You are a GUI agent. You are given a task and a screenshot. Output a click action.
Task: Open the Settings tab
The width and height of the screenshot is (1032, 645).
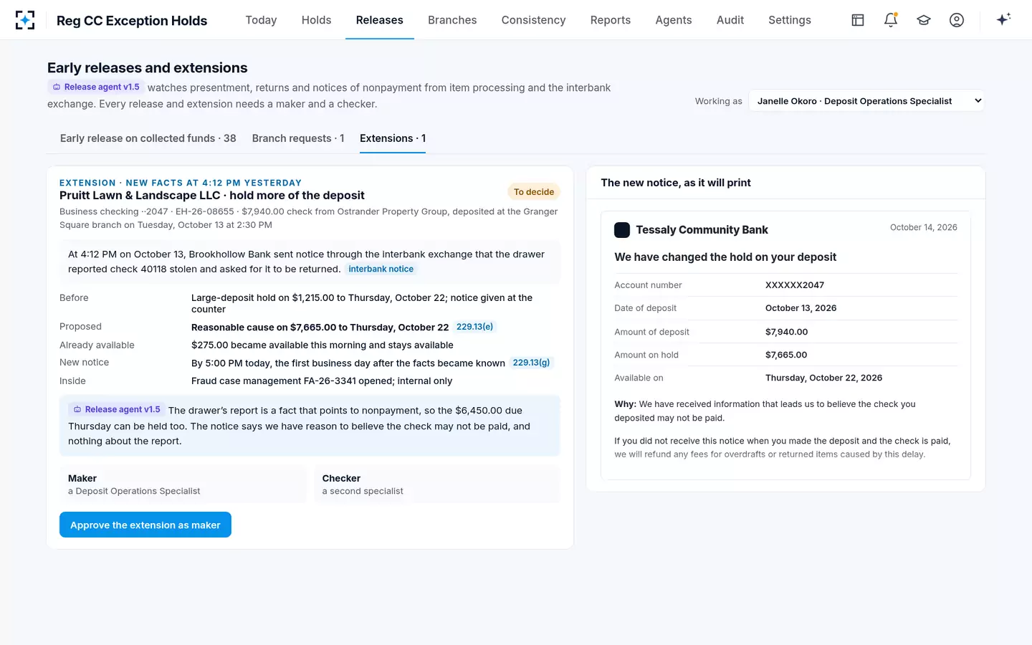coord(790,20)
